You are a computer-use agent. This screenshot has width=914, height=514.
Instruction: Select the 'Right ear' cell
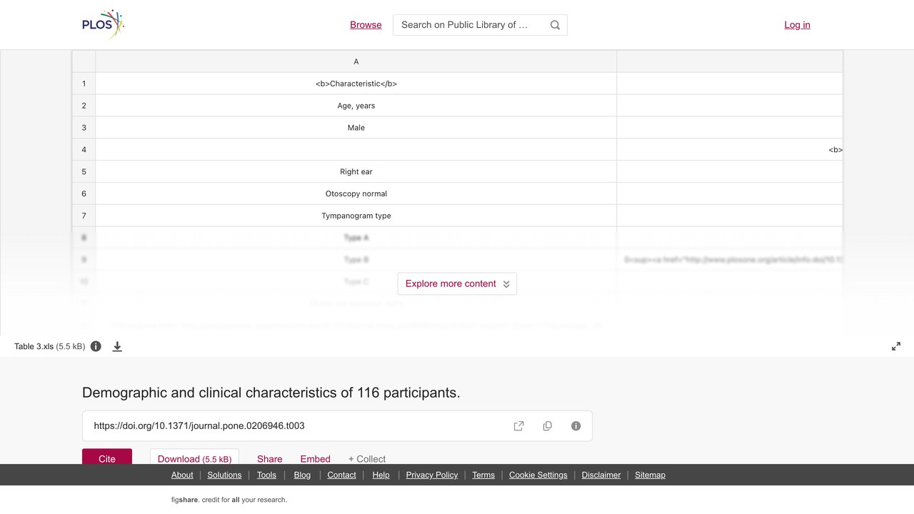[356, 171]
